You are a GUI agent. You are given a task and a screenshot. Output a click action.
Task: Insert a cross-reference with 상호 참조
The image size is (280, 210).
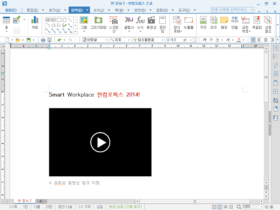pos(268,24)
